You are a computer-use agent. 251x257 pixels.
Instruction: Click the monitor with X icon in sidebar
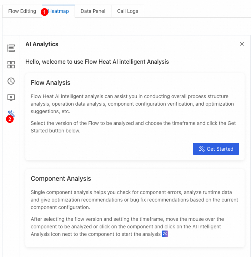11,97
